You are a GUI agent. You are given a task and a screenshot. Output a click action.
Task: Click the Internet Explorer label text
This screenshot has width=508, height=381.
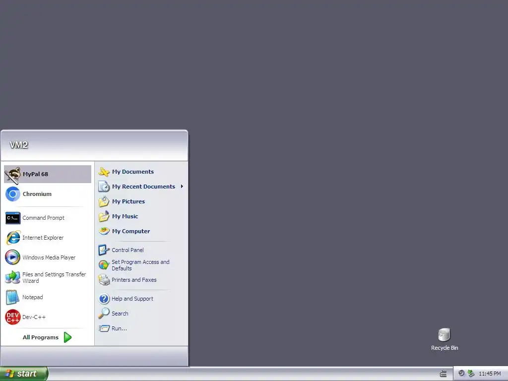point(43,238)
